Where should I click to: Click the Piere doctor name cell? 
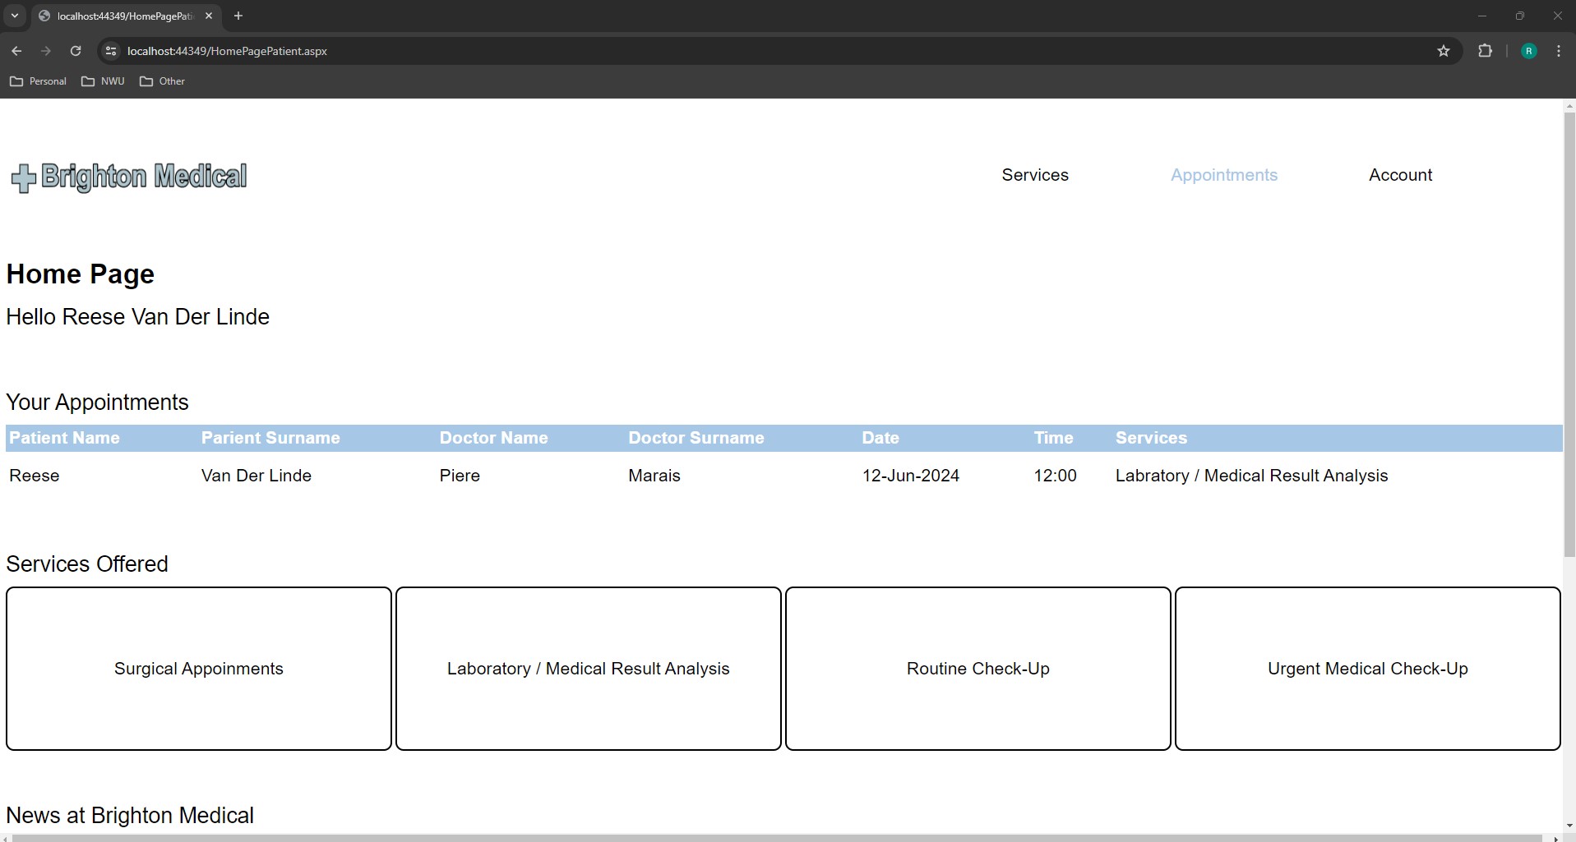[x=460, y=476]
